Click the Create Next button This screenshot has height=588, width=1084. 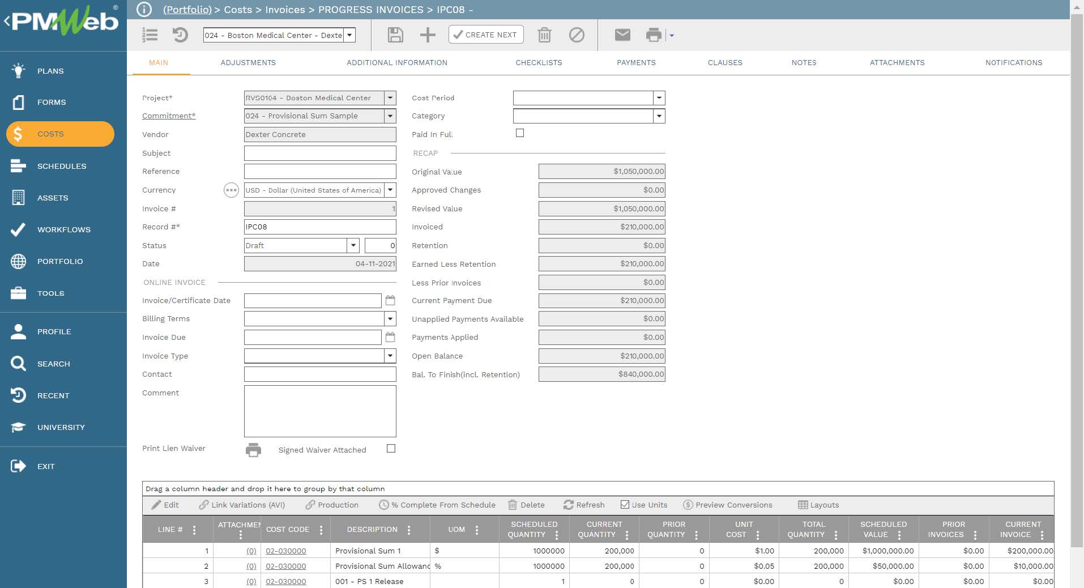(x=486, y=35)
